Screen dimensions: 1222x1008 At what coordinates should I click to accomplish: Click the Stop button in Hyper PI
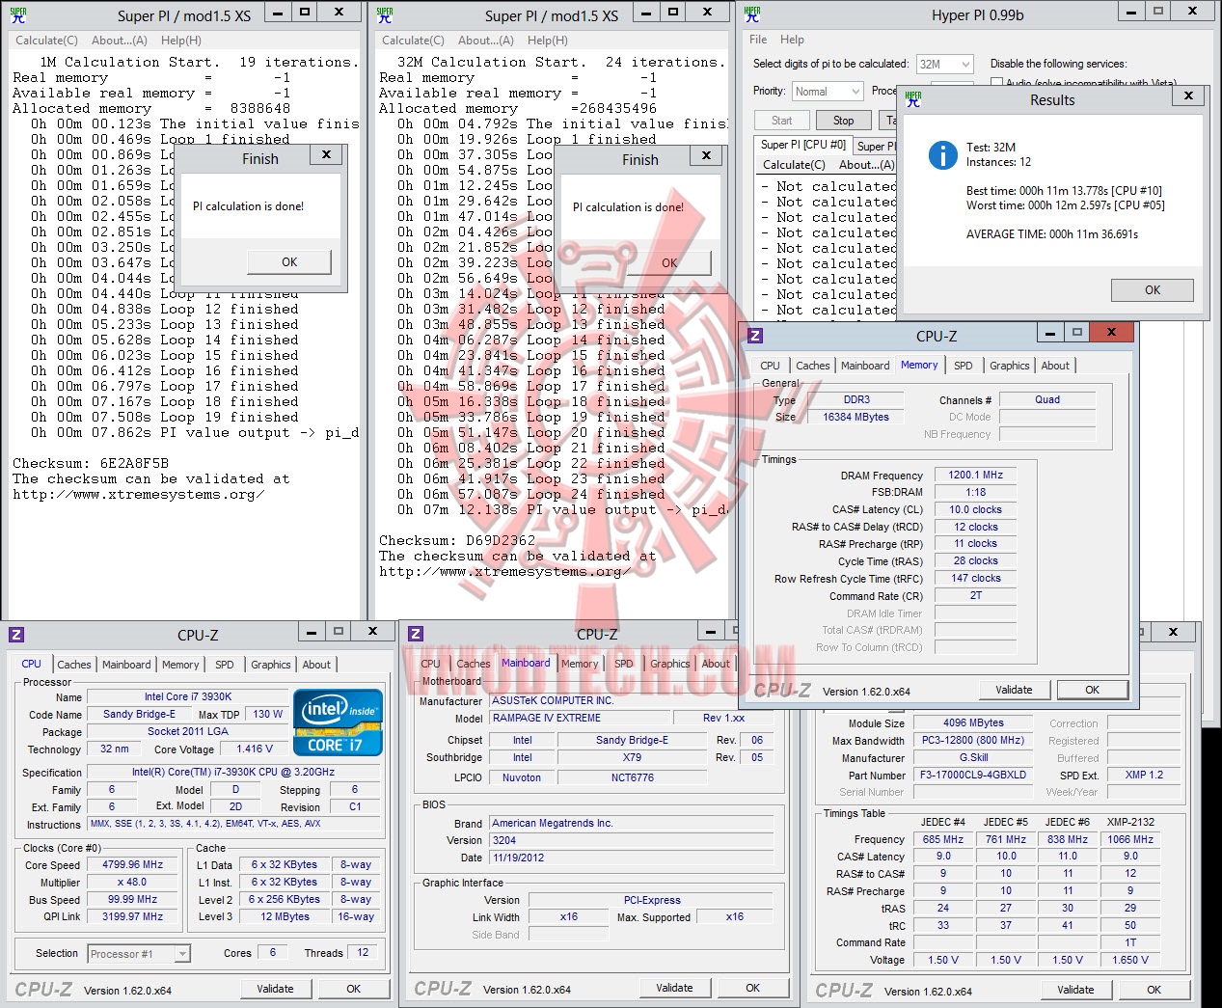tap(843, 121)
